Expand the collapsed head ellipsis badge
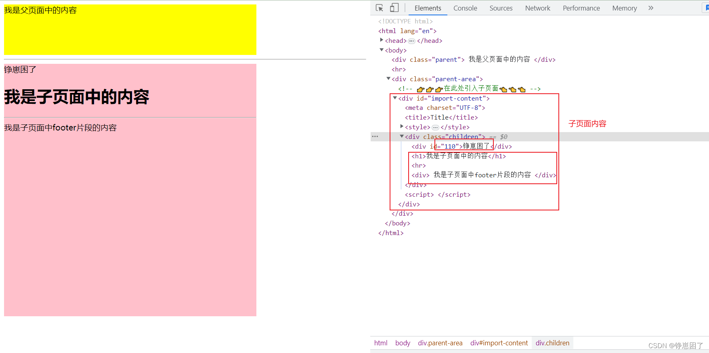This screenshot has height=353, width=709. [x=411, y=41]
